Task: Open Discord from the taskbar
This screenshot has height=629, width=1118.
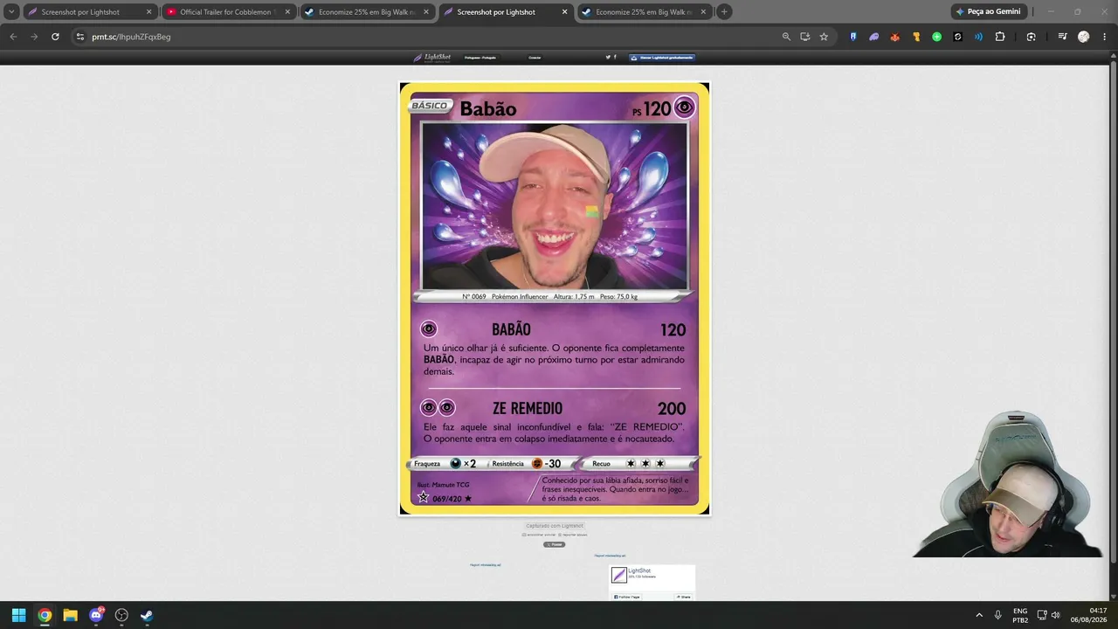Action: (x=96, y=615)
